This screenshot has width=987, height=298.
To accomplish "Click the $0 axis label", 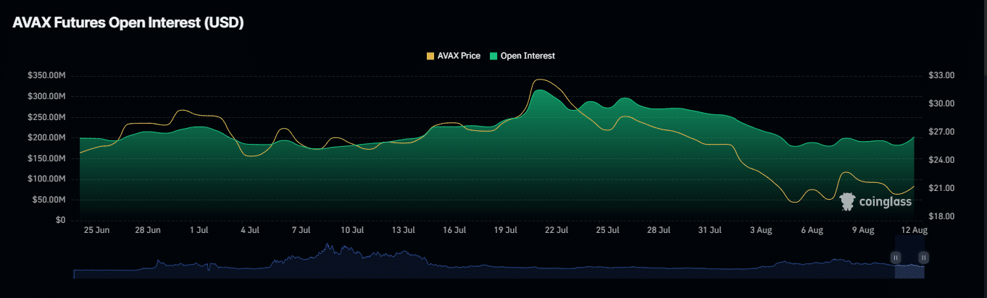I will (61, 220).
